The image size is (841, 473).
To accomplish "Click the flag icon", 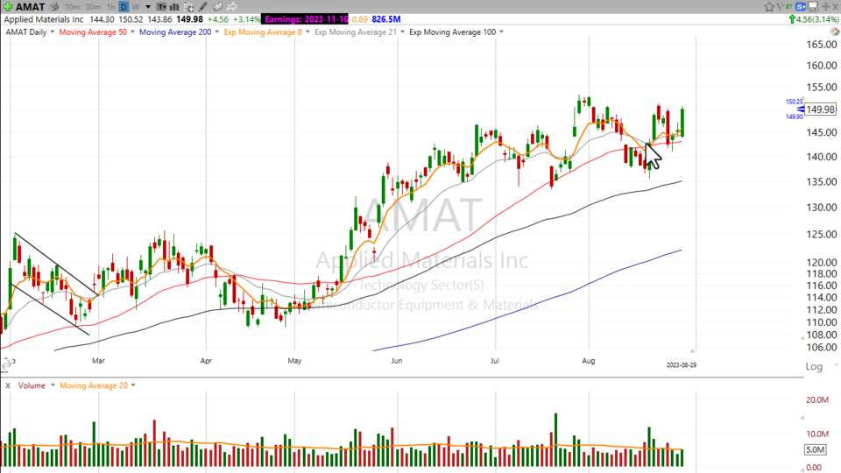I will pyautogui.click(x=781, y=7).
